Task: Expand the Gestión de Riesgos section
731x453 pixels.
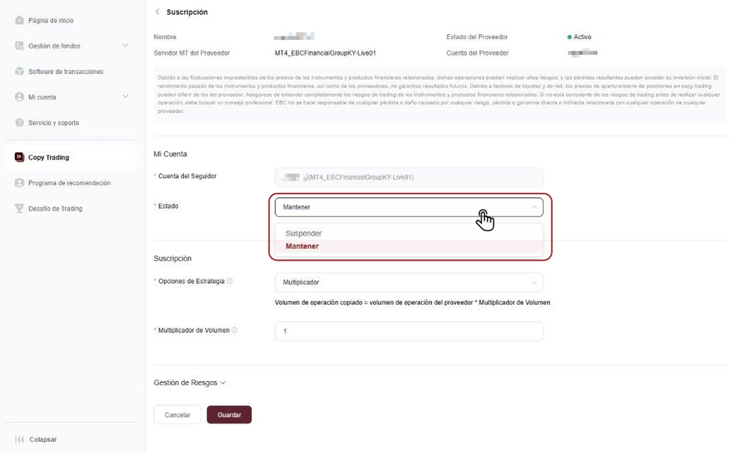Action: [190, 382]
